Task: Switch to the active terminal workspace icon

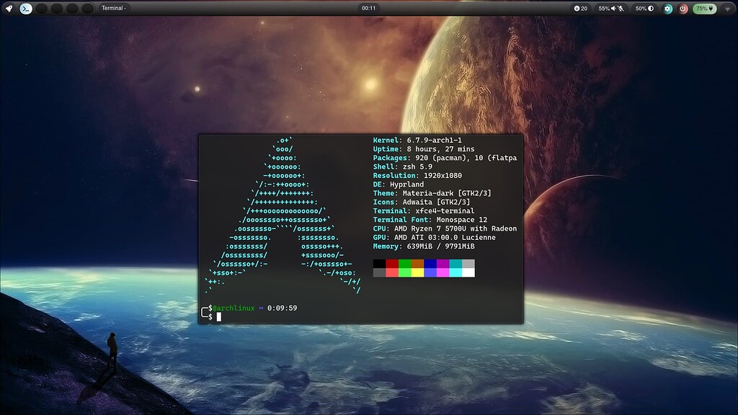Action: tap(26, 8)
